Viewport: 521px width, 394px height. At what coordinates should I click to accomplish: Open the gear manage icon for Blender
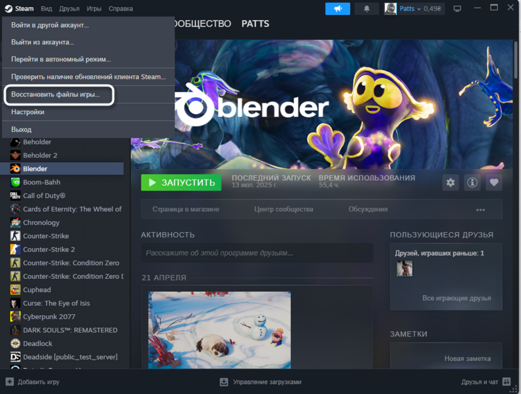[450, 182]
